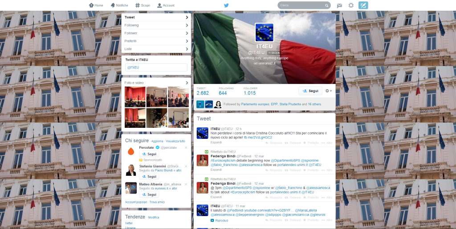Follow Percolate with Segui button
Screen dimensions: 456x229
coord(149,154)
